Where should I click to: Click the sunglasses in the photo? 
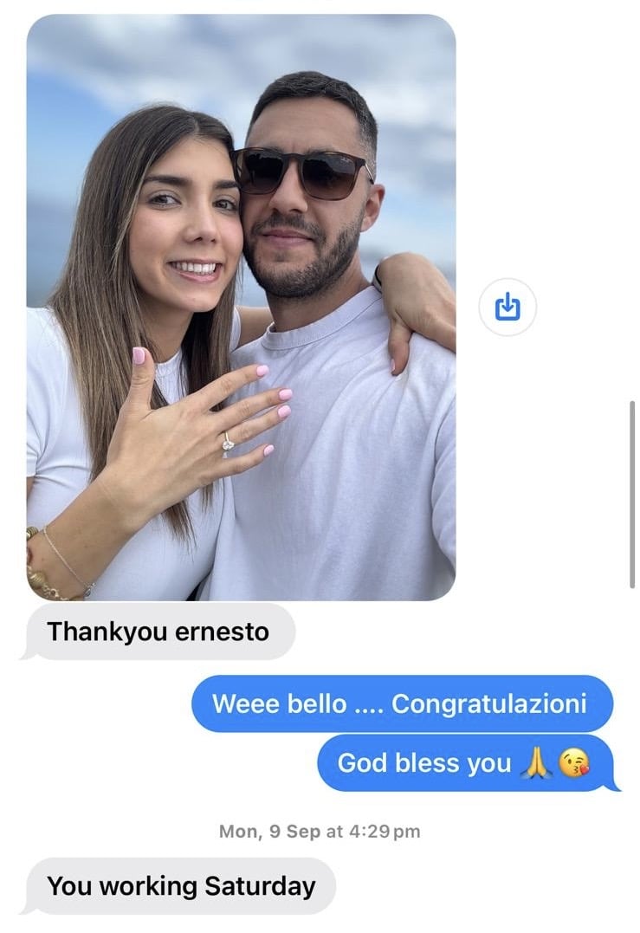tap(301, 171)
